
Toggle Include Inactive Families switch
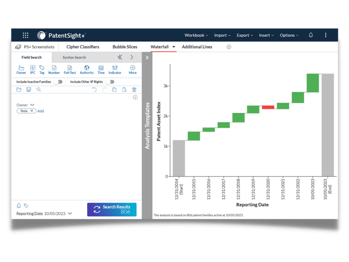pyautogui.click(x=59, y=82)
